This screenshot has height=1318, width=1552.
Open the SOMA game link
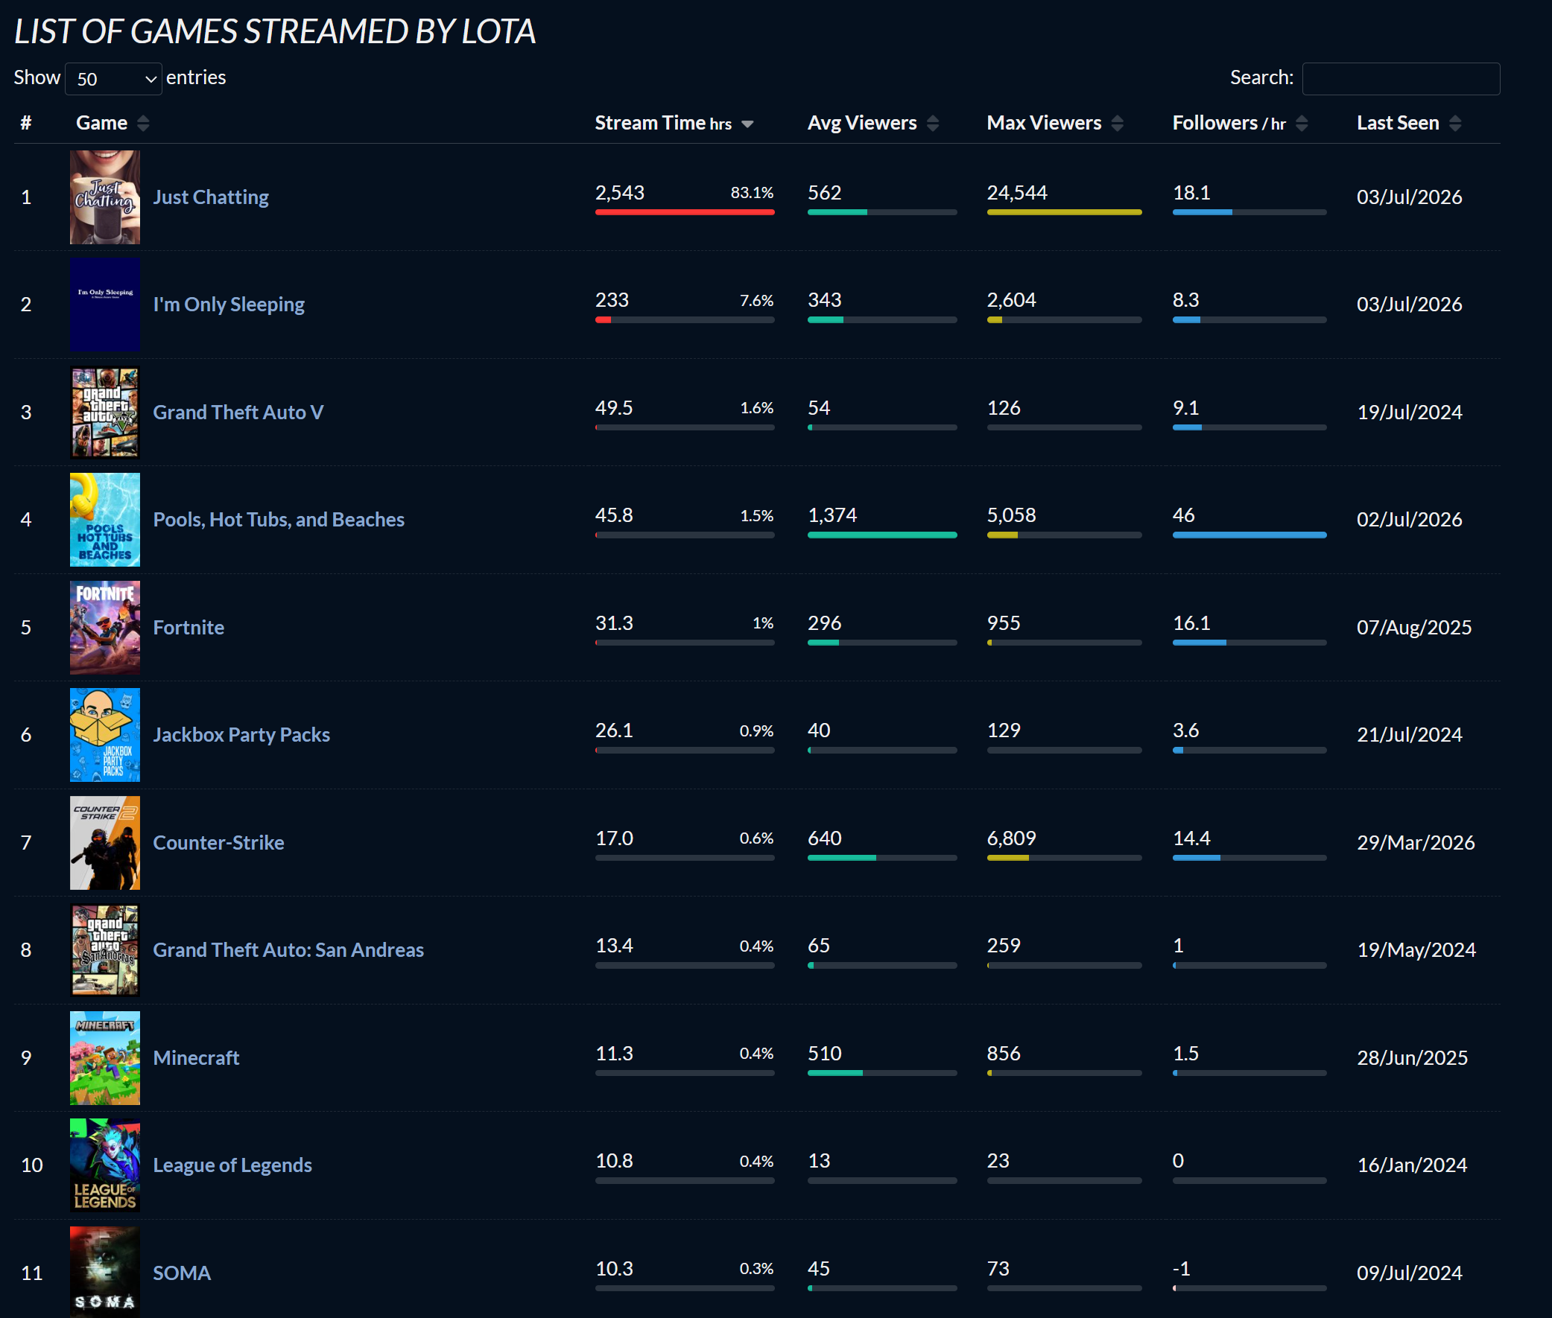182,1273
